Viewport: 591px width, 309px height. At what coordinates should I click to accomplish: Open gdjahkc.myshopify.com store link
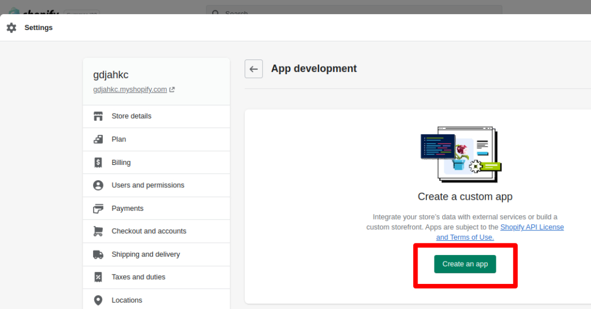(x=130, y=90)
